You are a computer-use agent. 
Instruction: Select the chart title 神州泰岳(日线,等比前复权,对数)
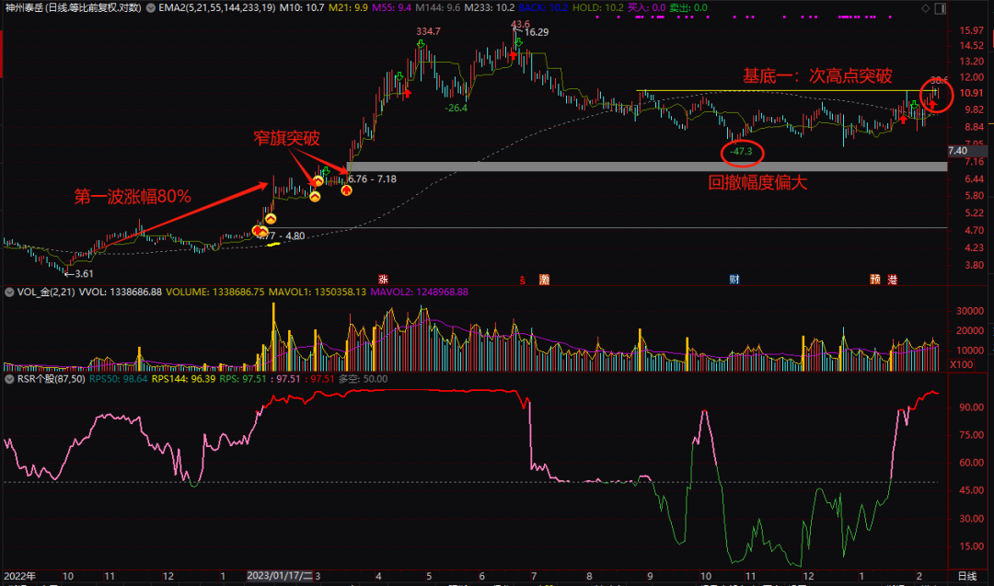tap(74, 8)
